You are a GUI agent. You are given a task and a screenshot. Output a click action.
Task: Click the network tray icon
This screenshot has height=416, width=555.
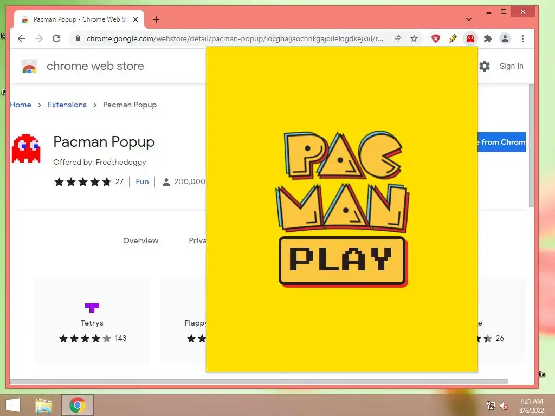click(x=491, y=406)
